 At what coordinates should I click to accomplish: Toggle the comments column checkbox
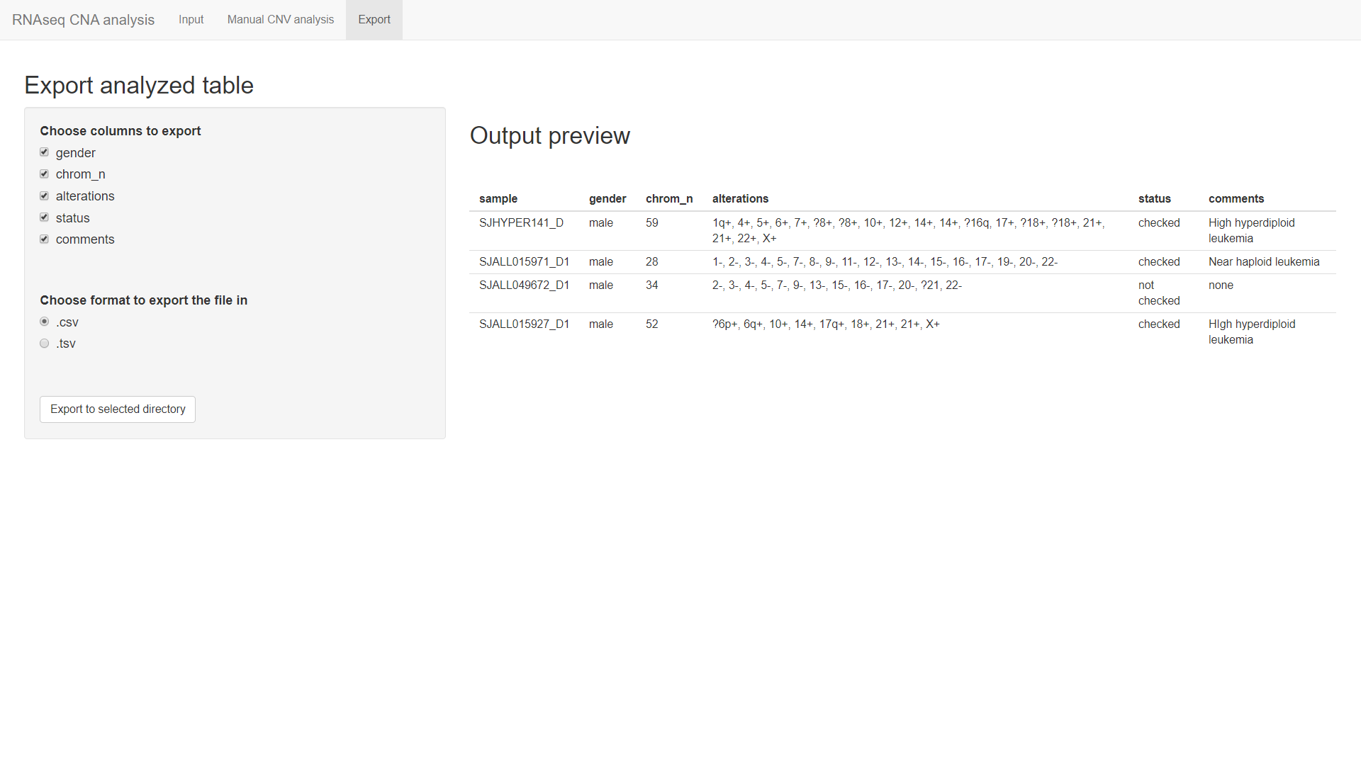(44, 239)
